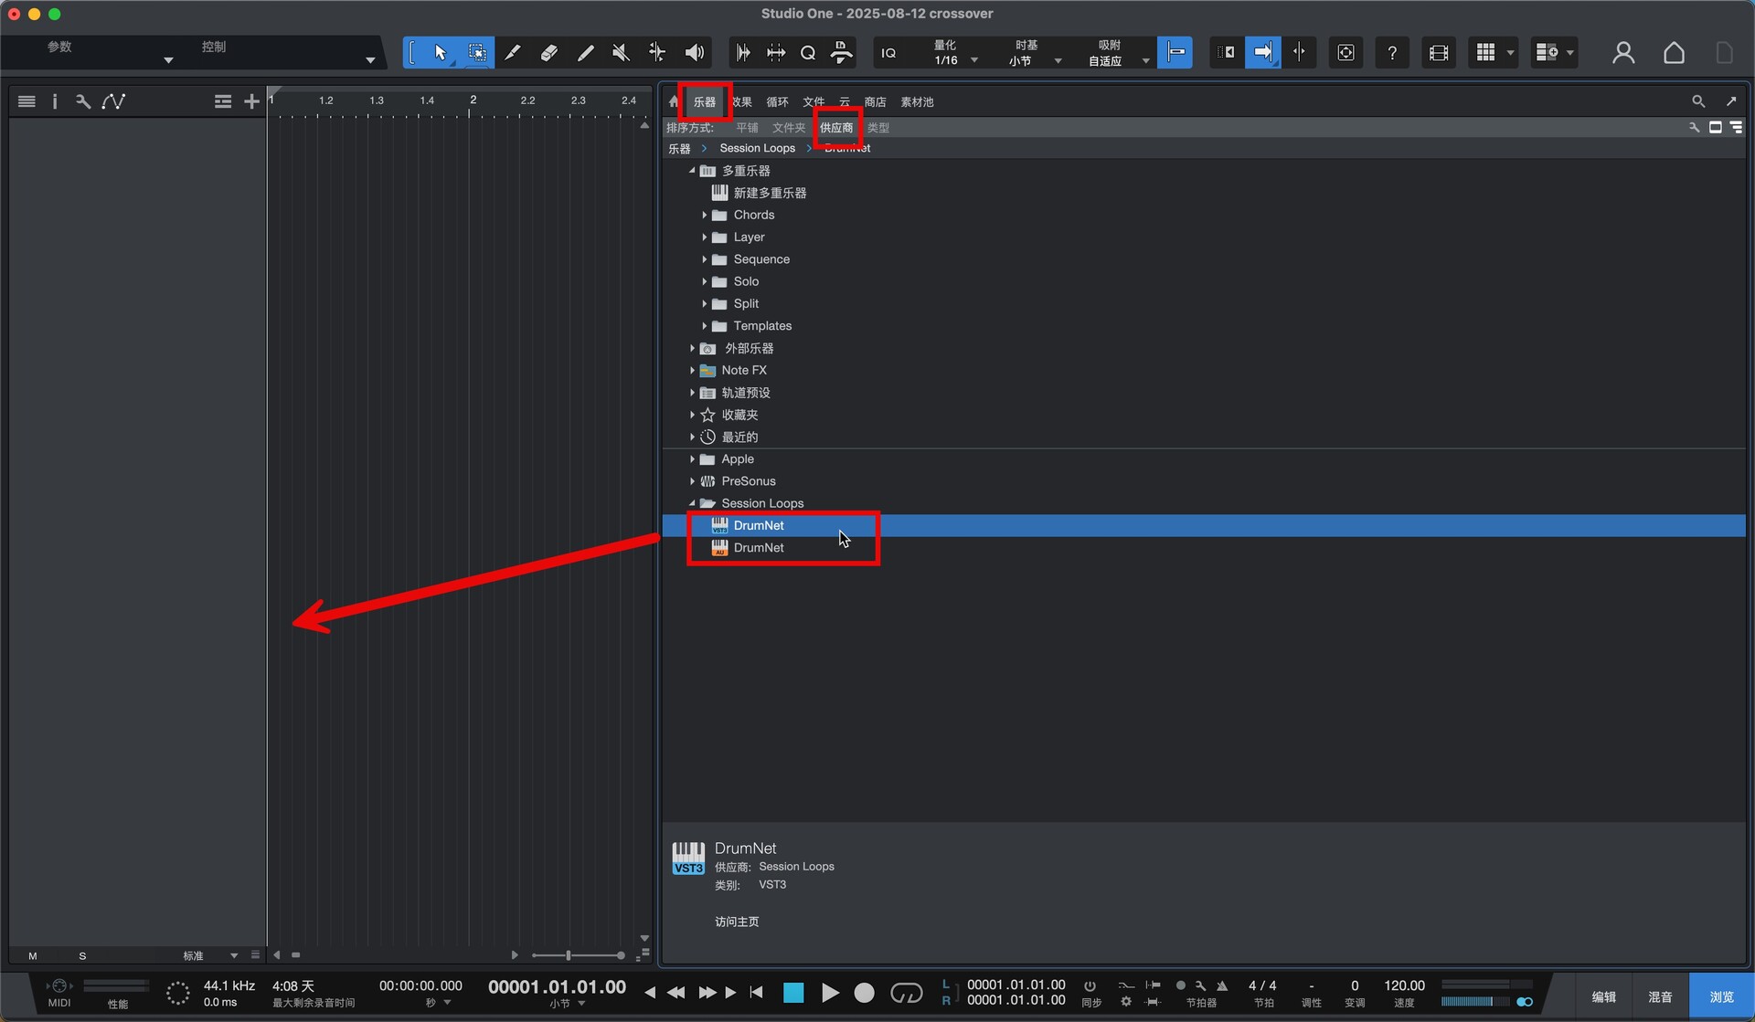Expand the PreSonus vendor folder
This screenshot has height=1022, width=1755.
(692, 481)
